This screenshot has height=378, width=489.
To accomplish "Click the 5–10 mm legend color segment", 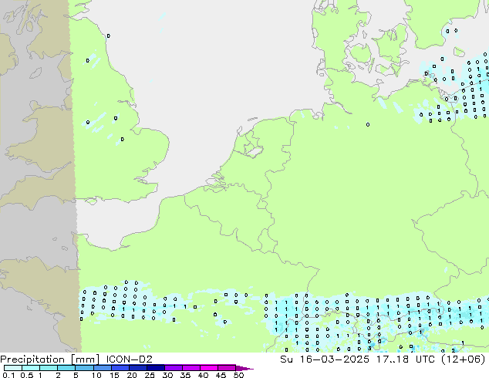I will click(85, 368).
